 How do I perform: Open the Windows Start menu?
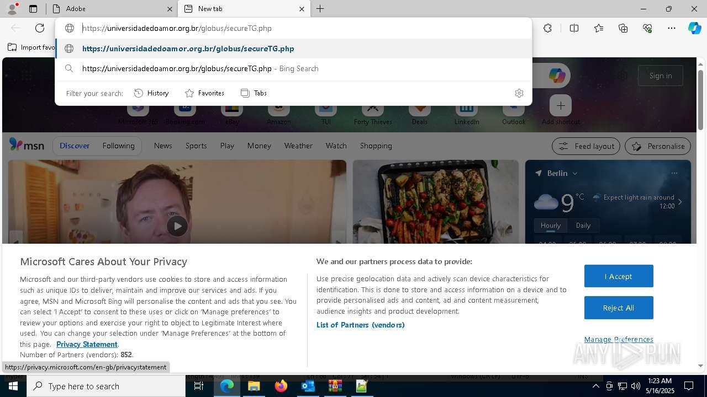coord(13,386)
